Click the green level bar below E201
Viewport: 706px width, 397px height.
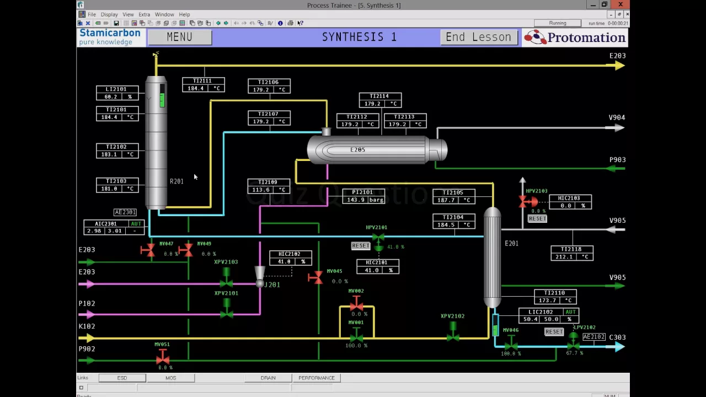(495, 330)
